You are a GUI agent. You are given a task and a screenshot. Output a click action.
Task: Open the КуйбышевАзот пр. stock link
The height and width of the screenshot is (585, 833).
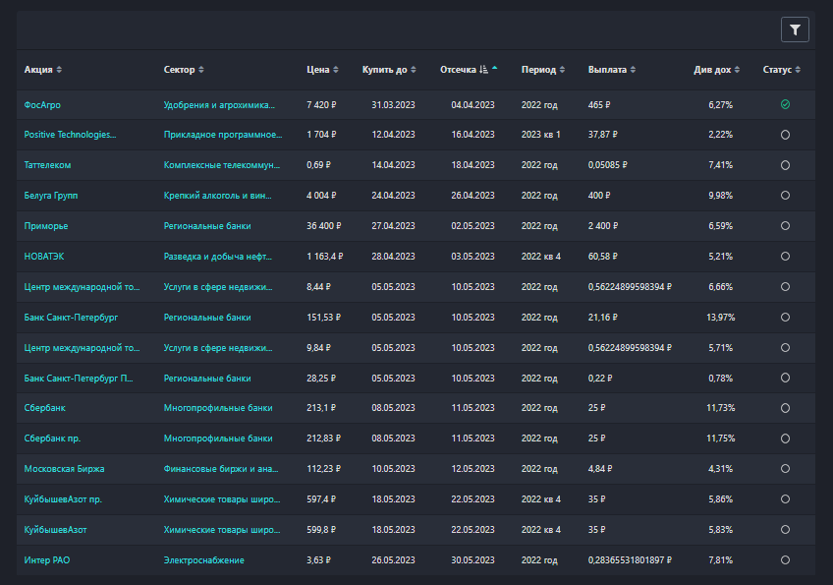(63, 499)
